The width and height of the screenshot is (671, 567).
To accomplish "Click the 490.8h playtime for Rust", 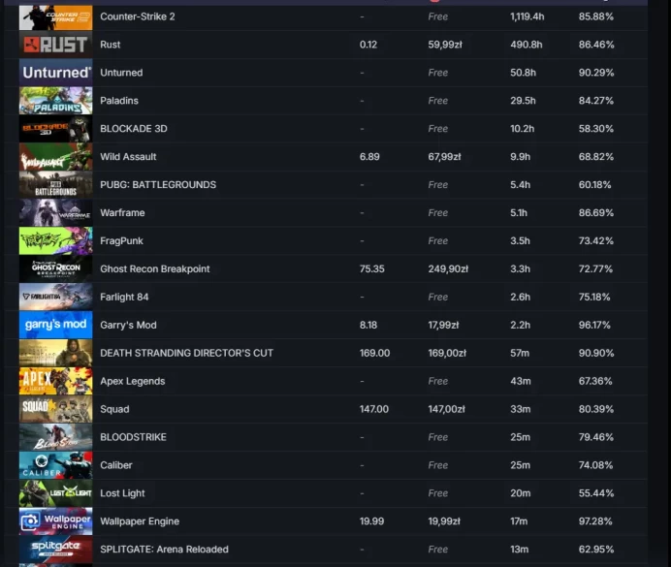I will point(526,45).
